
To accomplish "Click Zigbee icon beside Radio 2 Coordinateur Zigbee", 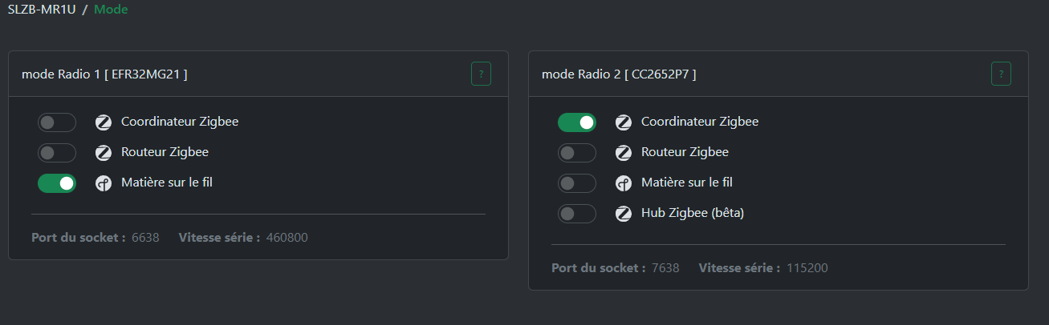I will [x=624, y=122].
